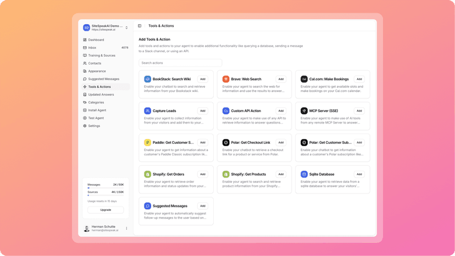Open the workspace switcher chevron
This screenshot has width=455, height=256.
point(126,27)
